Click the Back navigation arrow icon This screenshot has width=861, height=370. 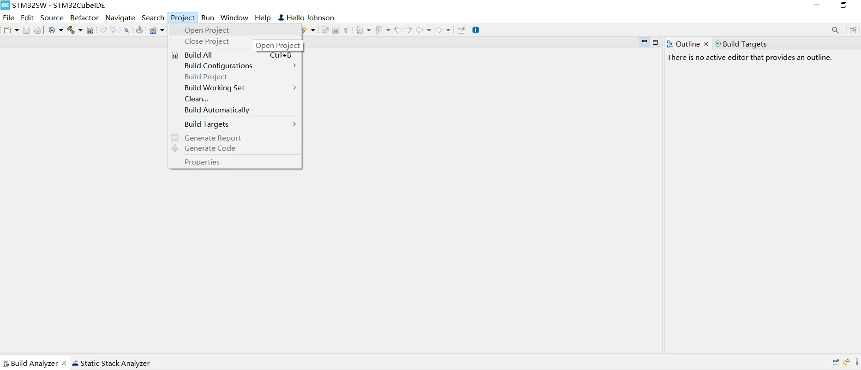click(419, 30)
